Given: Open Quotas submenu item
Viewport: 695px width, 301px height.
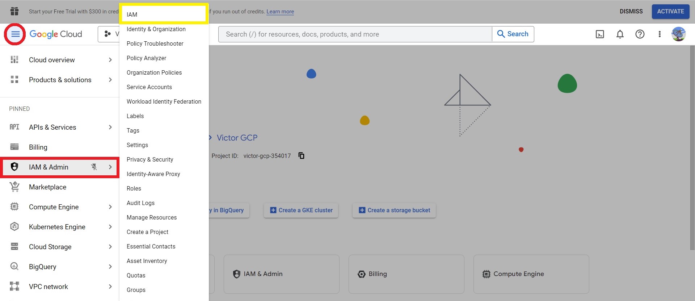Looking at the screenshot, I should click(x=164, y=275).
